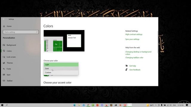Click the Taskbar icon in sidebar
This screenshot has width=191, height=107.
(4, 81)
